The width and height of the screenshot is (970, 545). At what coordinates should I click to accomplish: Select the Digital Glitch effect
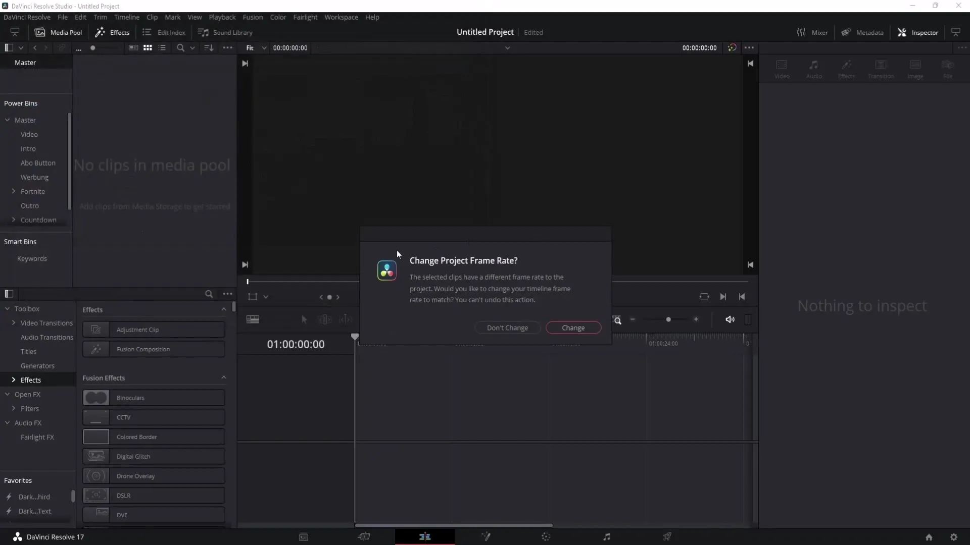154,456
